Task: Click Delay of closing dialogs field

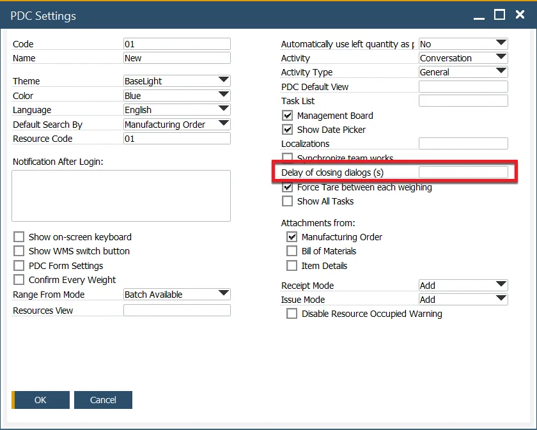Action: coord(463,173)
